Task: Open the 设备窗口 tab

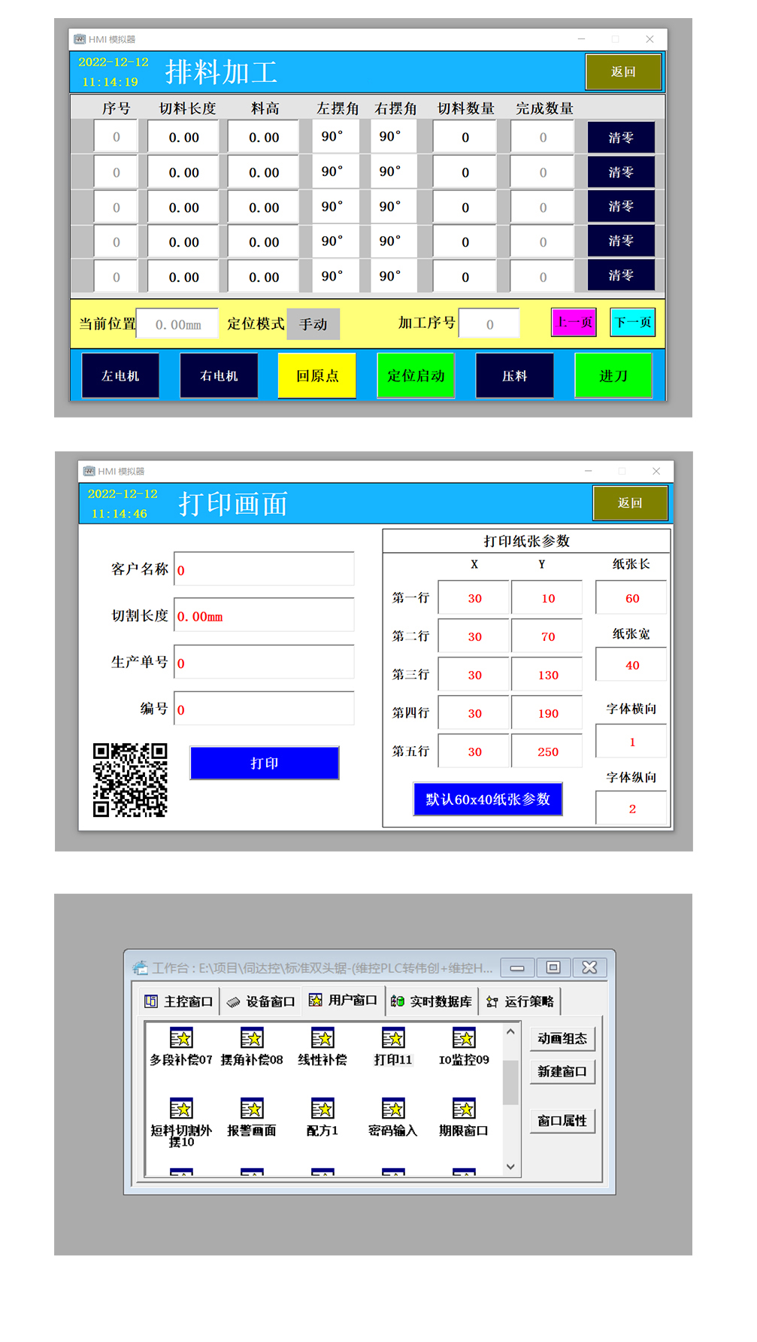Action: pos(261,1001)
